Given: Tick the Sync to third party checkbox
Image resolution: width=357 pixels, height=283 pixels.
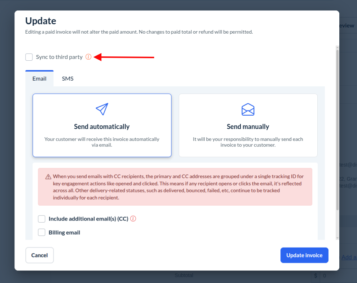Looking at the screenshot, I should (x=29, y=57).
